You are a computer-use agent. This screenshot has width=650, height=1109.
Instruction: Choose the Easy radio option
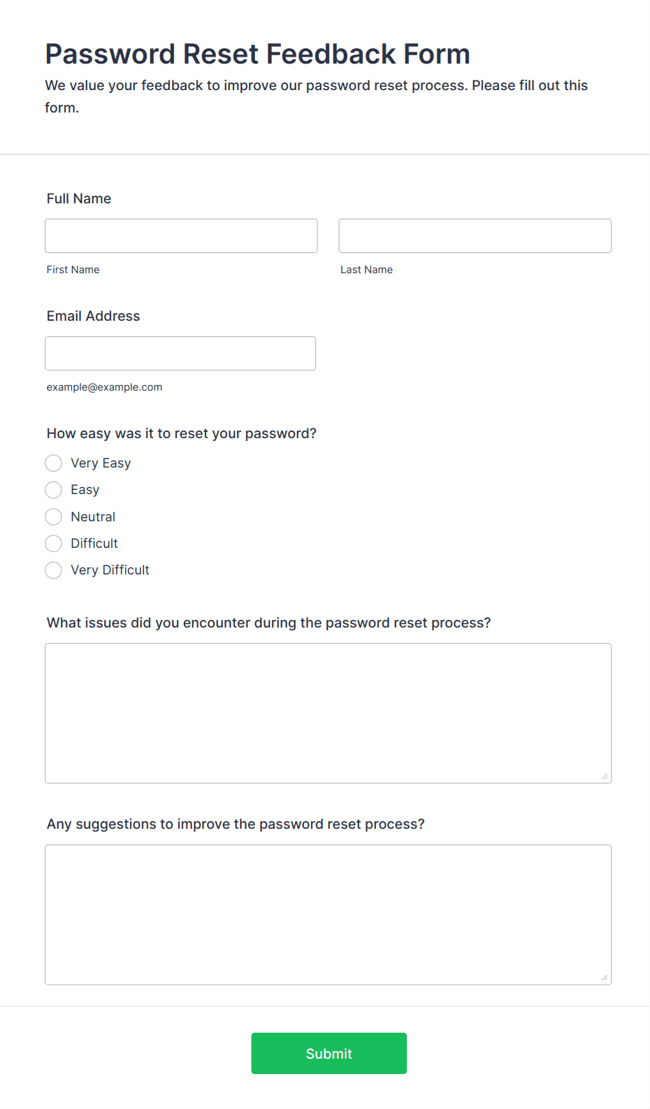click(x=53, y=490)
